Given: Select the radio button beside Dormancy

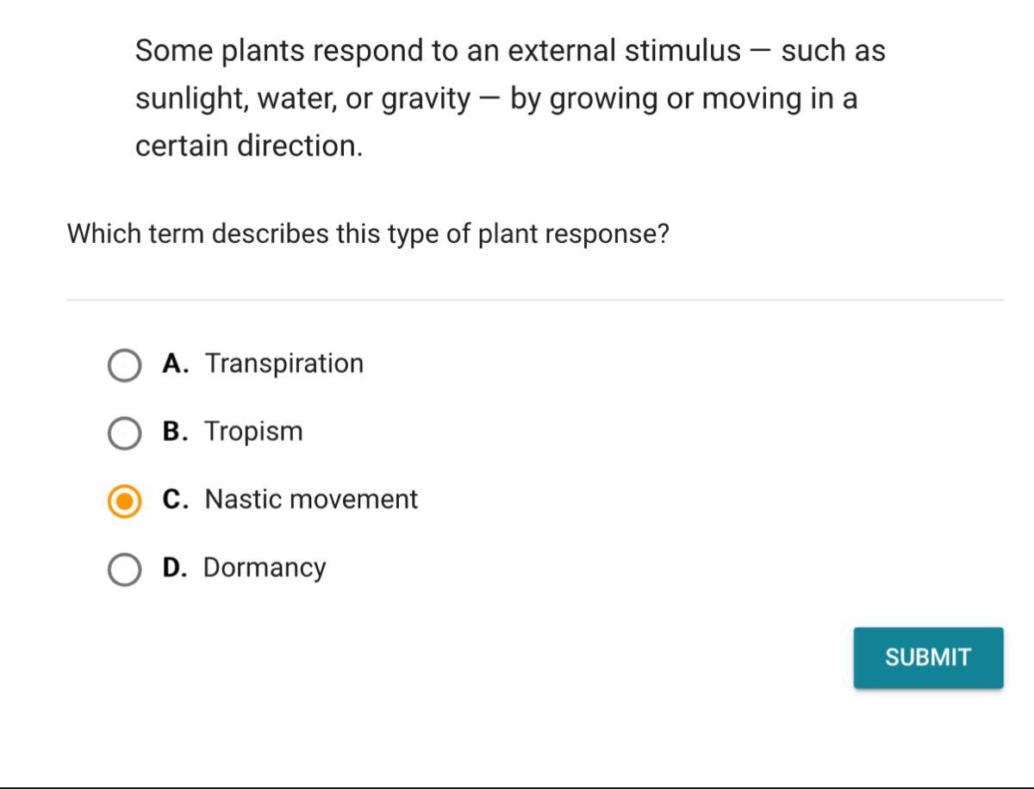Looking at the screenshot, I should tap(124, 569).
